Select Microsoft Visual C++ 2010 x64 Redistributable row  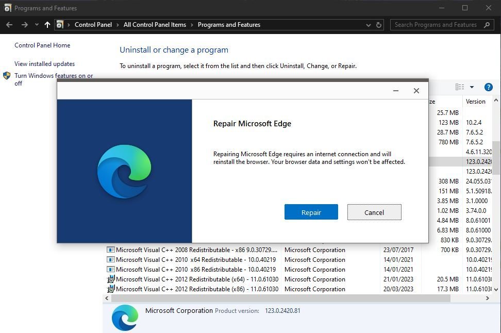[x=298, y=260]
